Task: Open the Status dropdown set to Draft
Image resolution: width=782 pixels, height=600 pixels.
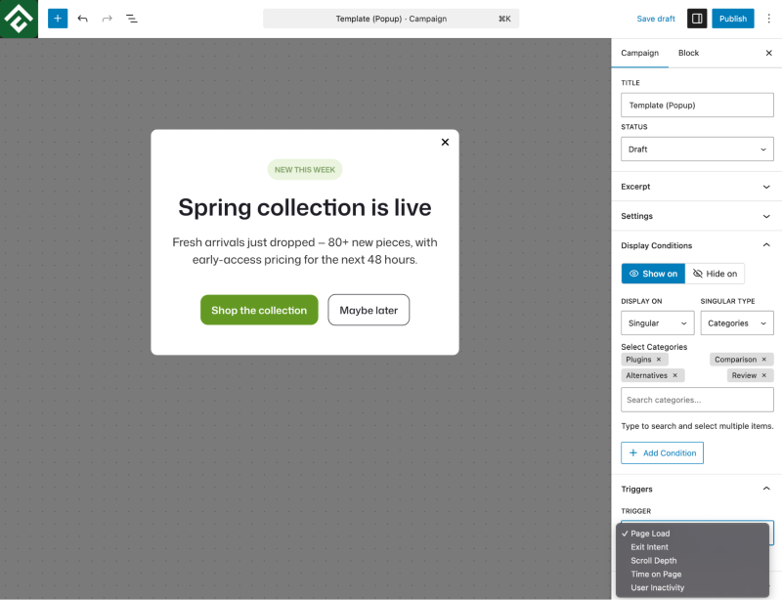Action: (x=697, y=150)
